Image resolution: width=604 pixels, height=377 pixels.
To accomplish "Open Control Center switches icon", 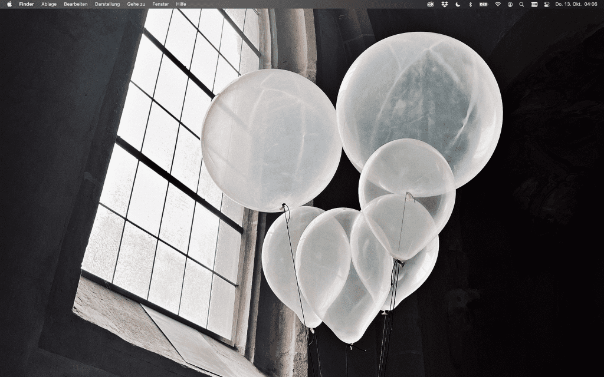I will [546, 4].
